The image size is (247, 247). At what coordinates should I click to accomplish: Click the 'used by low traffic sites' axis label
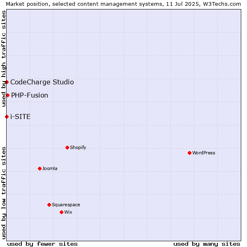click(3, 193)
